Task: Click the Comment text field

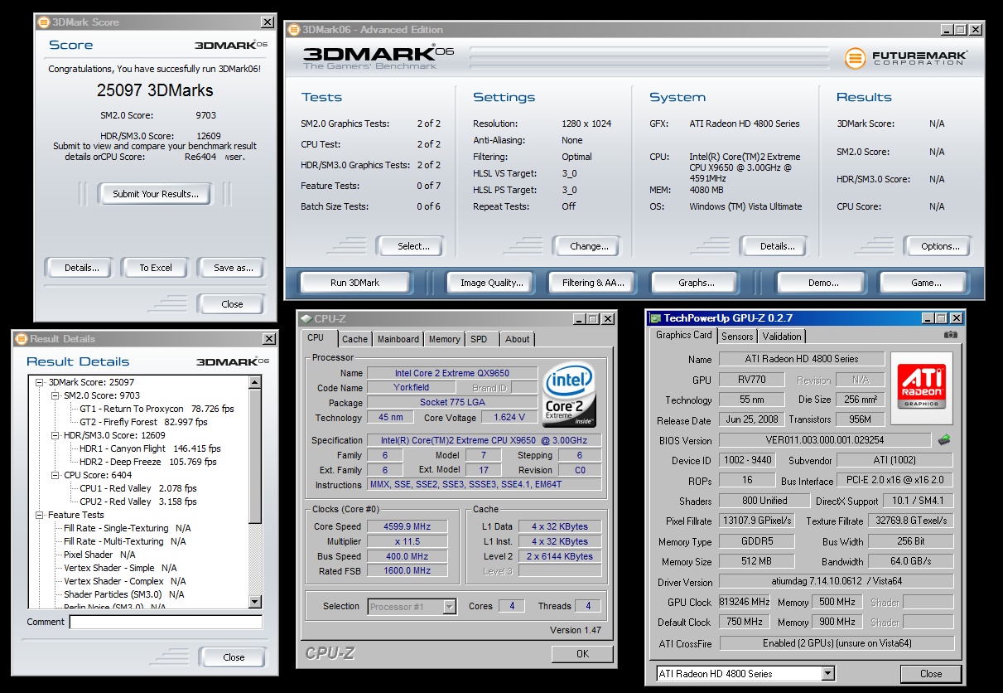Action: 166,622
